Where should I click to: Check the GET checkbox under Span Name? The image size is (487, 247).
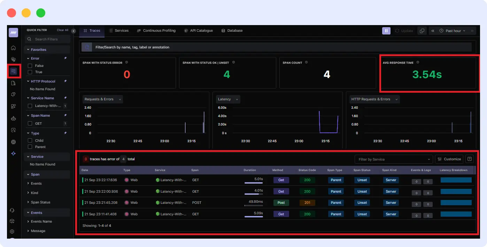(x=30, y=123)
